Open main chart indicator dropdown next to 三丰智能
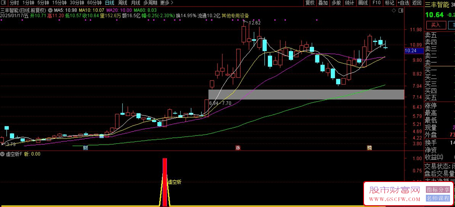 (x=50, y=10)
